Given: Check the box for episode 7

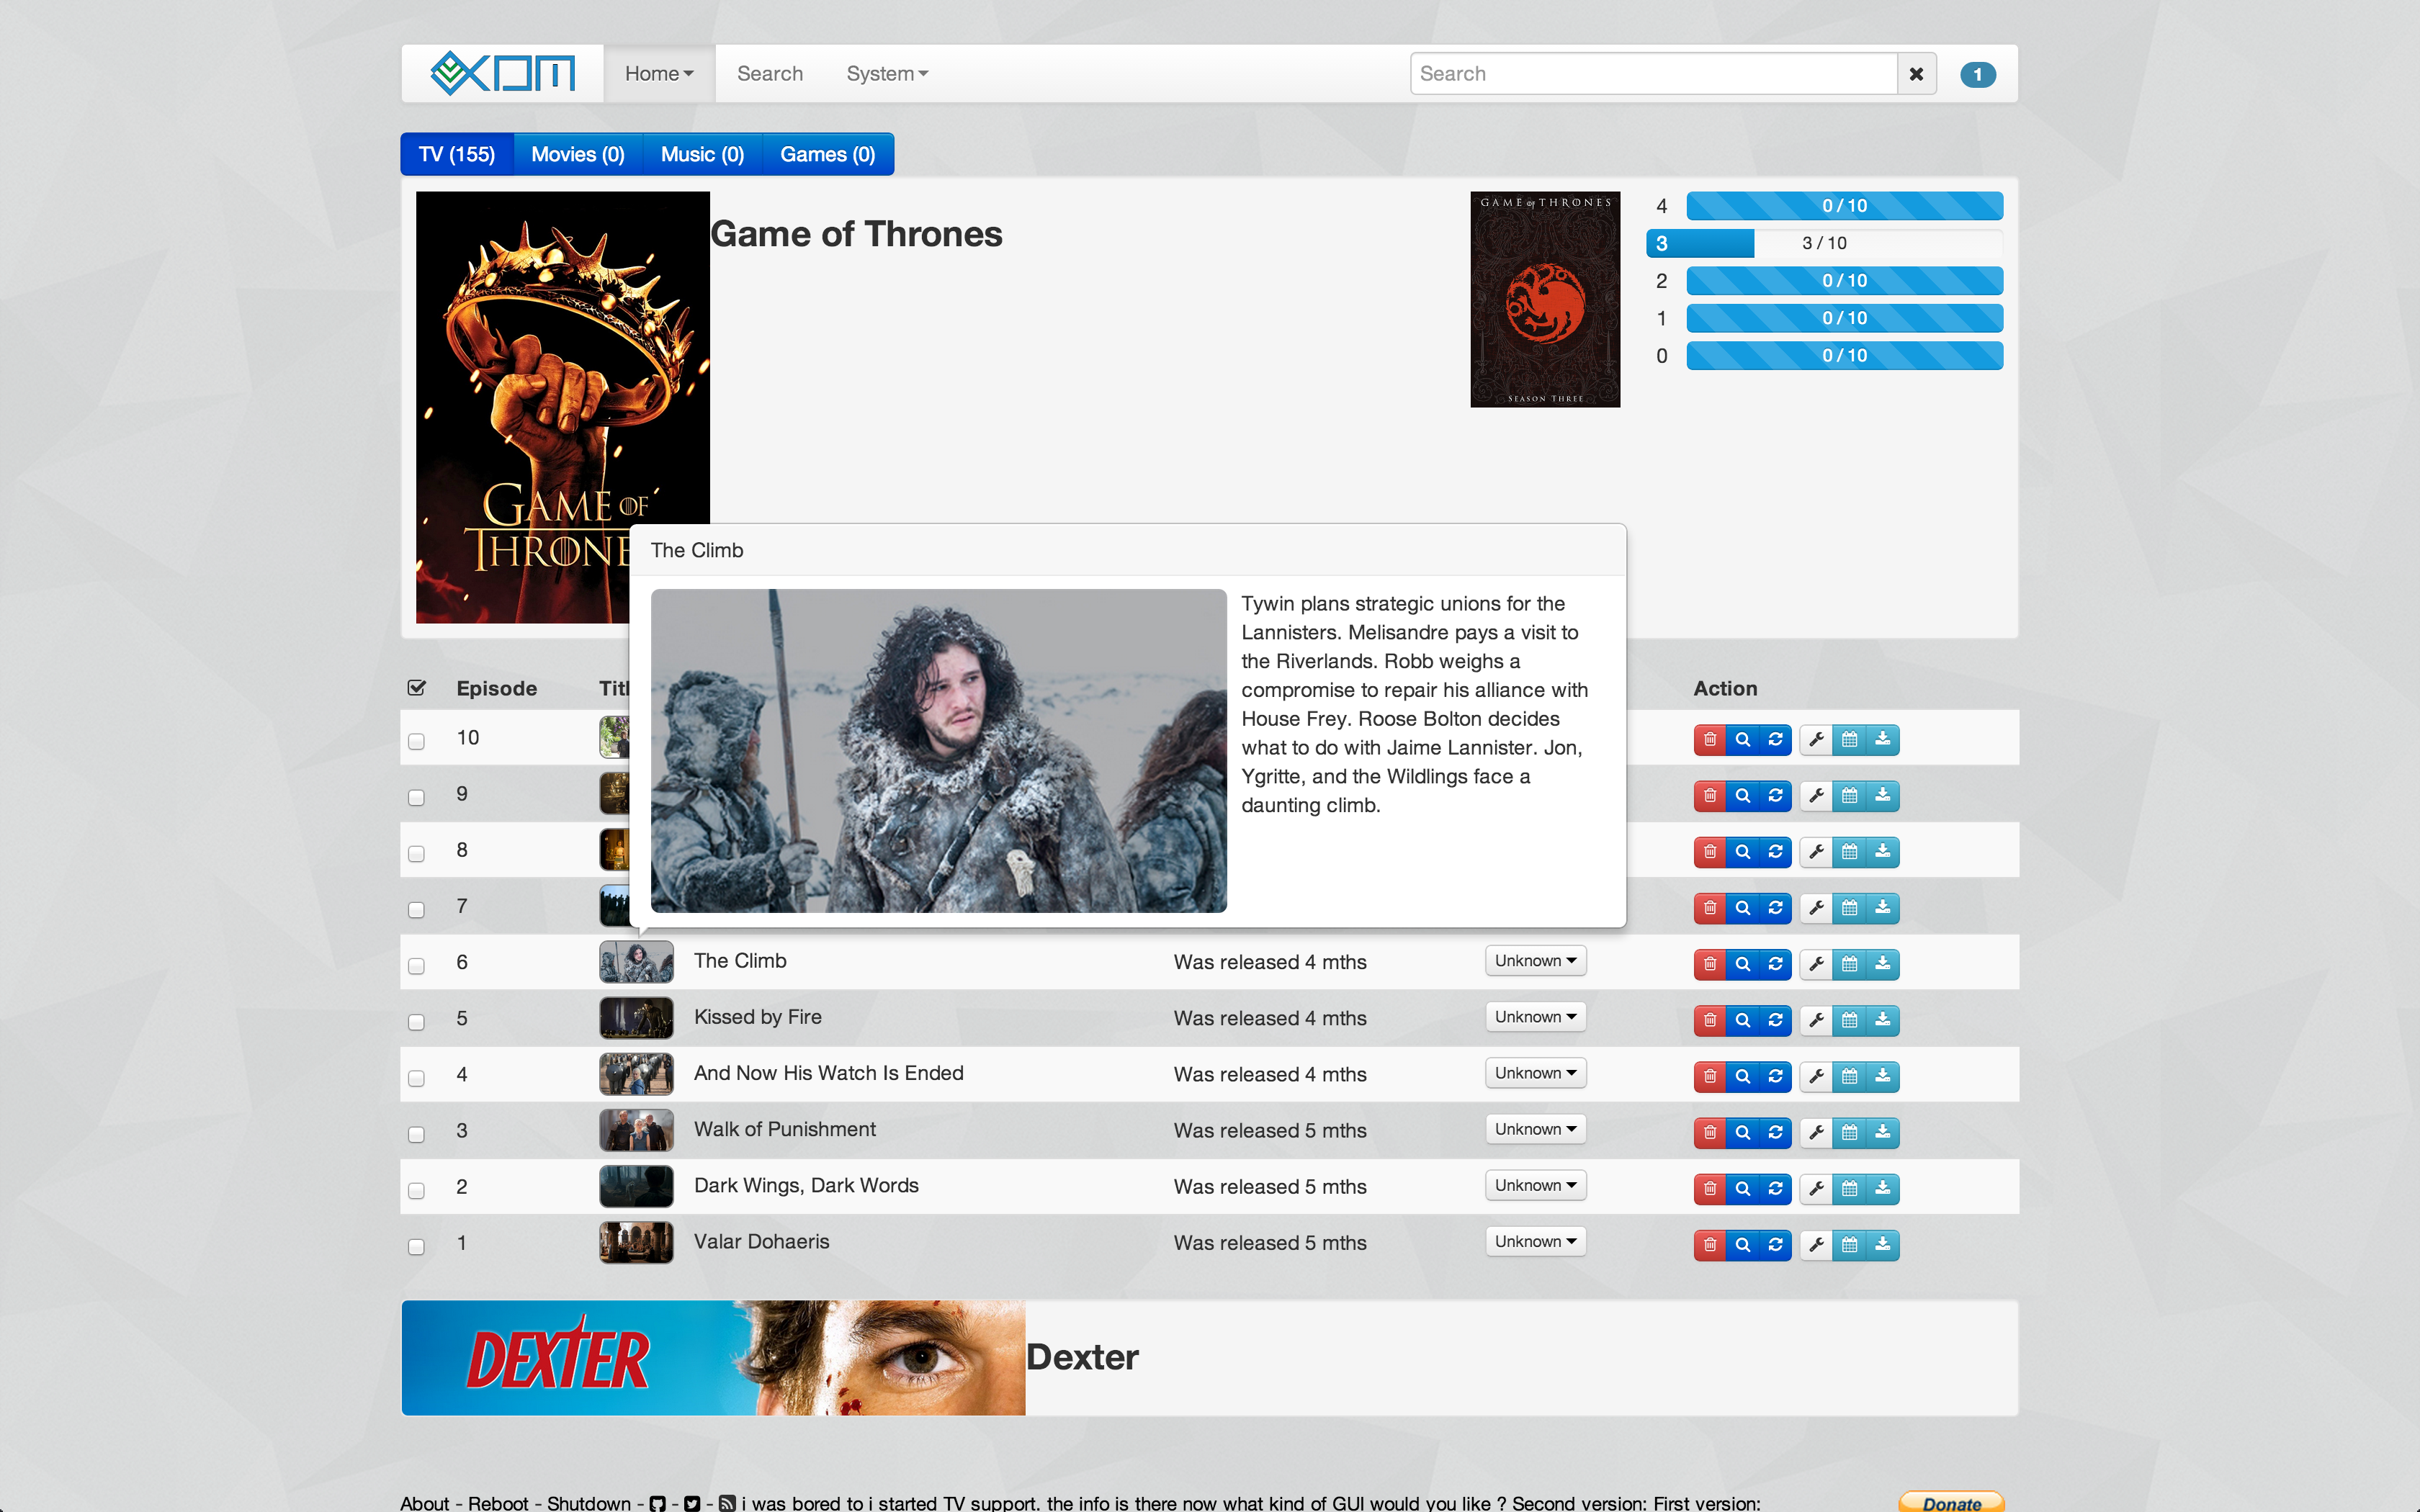Looking at the screenshot, I should [416, 909].
